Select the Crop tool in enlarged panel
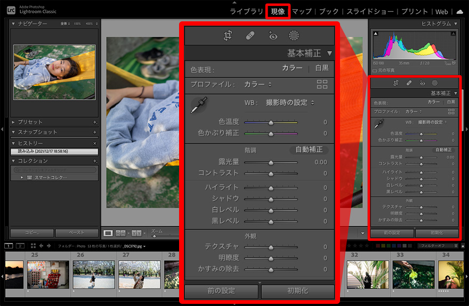 228,36
